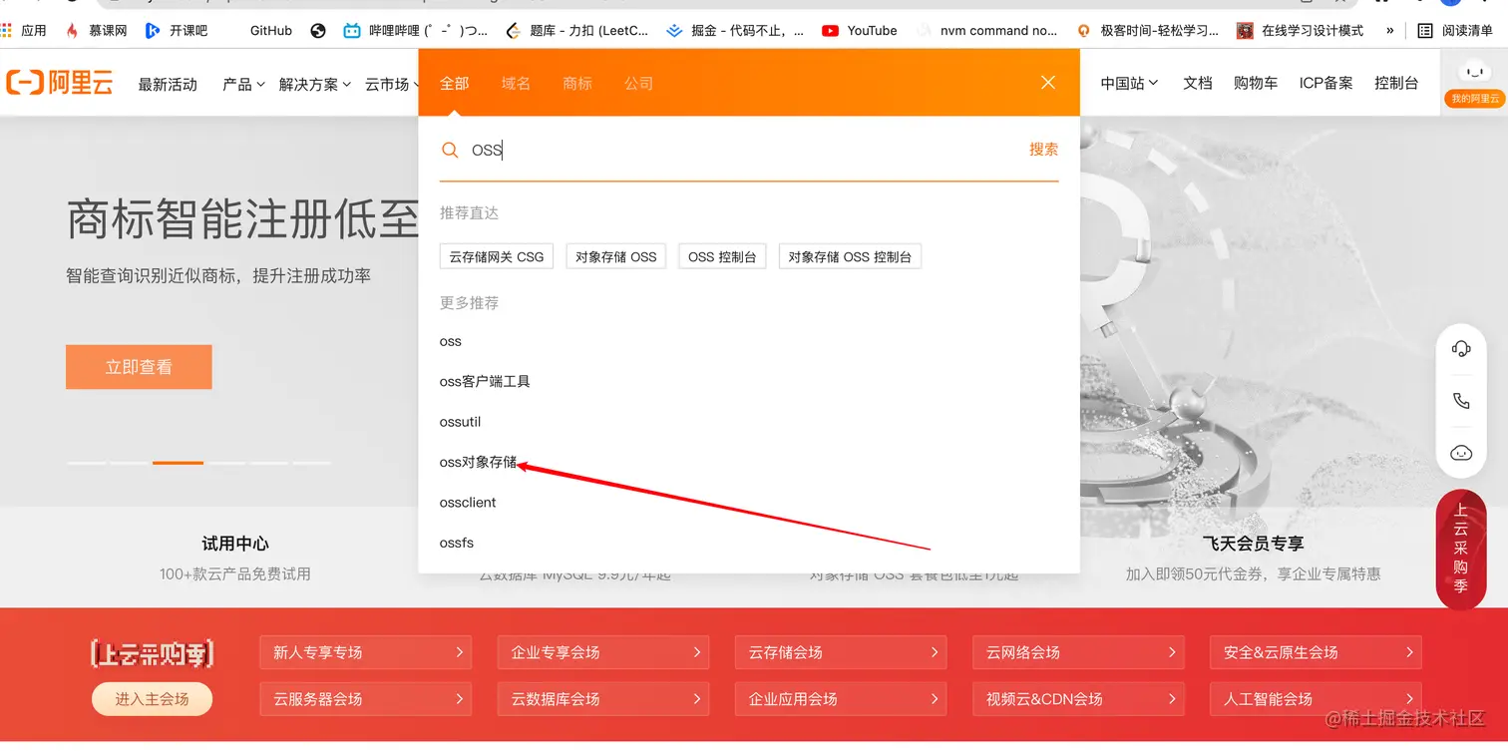
Task: Click the 对象存储 OSS 控制台 tag
Action: click(x=850, y=256)
